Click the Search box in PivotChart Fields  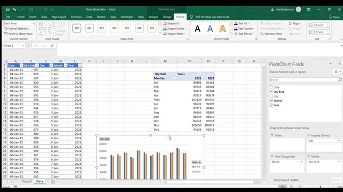point(303,80)
